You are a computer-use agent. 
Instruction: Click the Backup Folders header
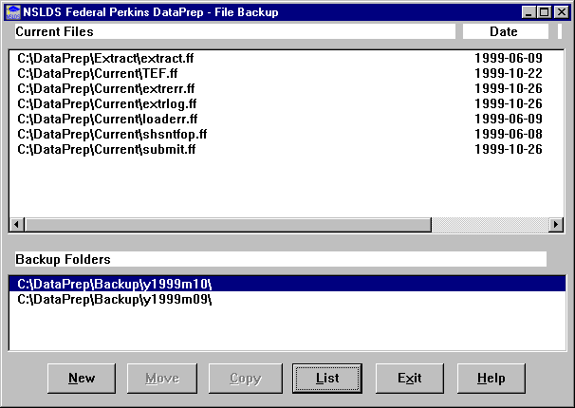[281, 259]
